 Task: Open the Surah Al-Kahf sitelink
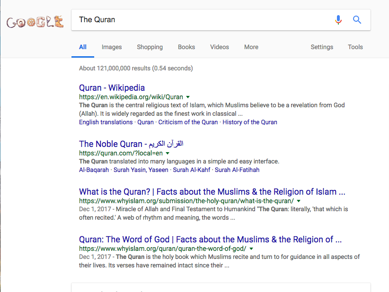pos(191,170)
